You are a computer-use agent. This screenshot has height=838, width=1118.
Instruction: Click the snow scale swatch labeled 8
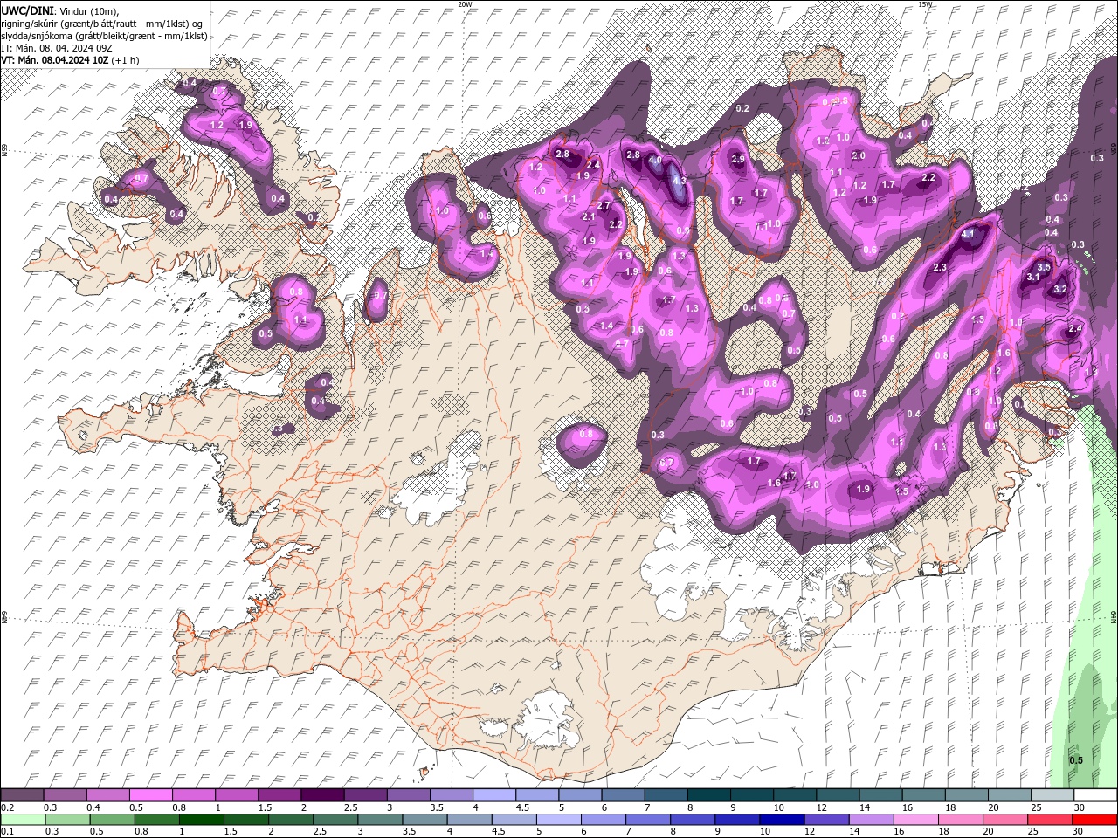point(709,795)
